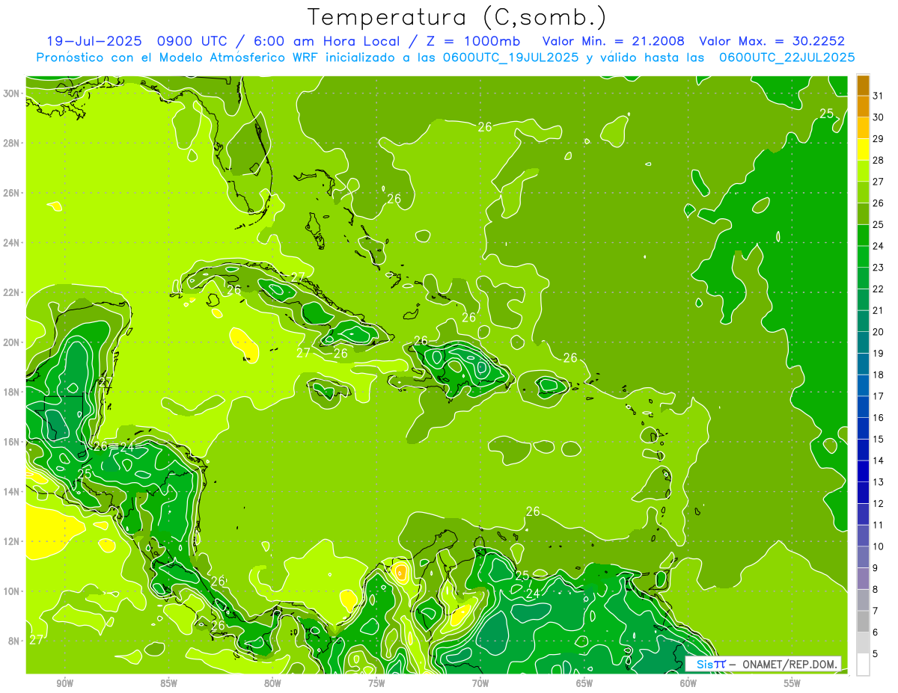Click the 70W longitude axis label
This screenshot has width=898, height=693.
pyautogui.click(x=480, y=683)
